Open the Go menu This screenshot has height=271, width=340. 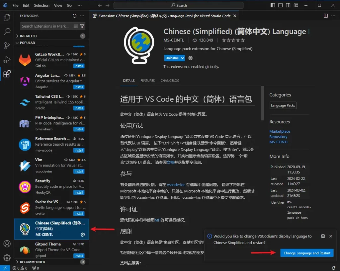point(69,5)
